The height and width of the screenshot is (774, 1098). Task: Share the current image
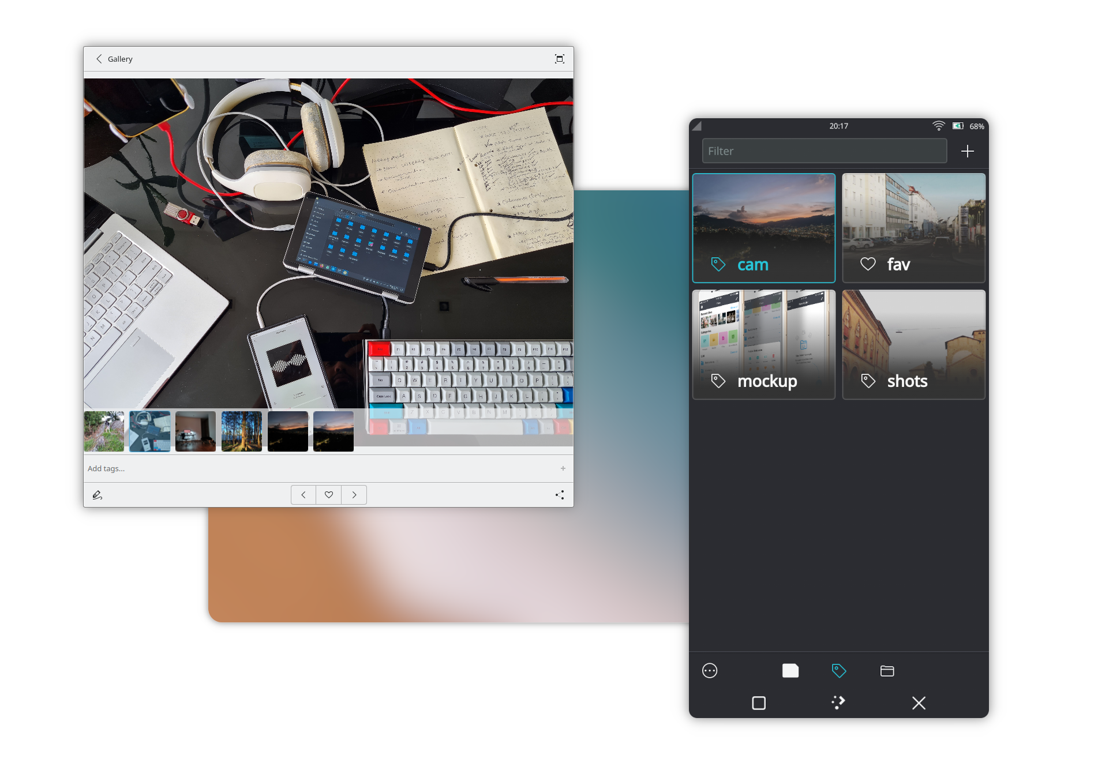point(560,495)
